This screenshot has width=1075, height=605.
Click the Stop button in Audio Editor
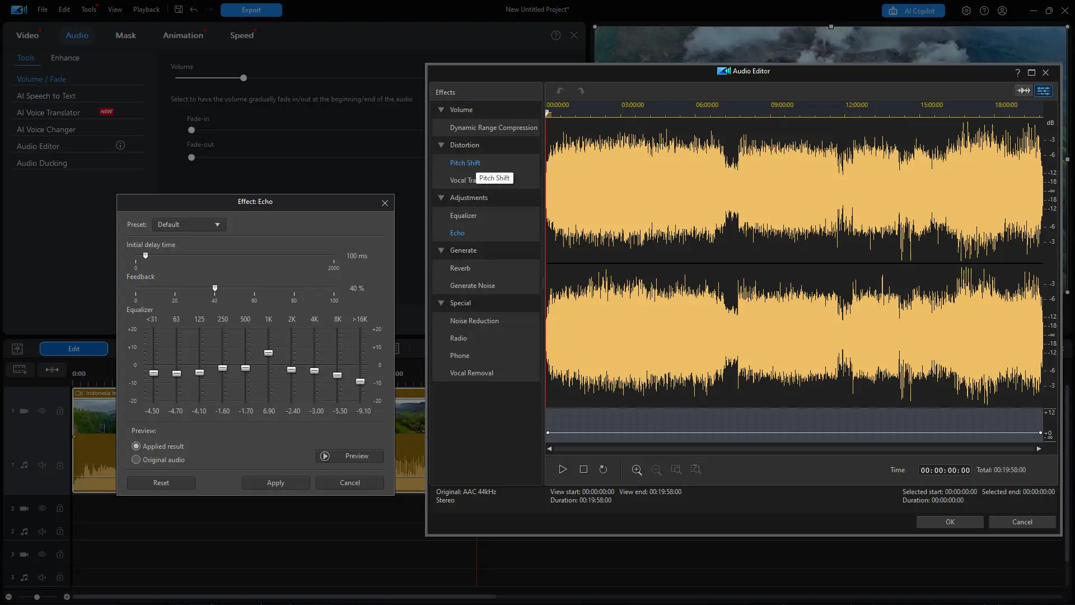[x=583, y=469]
